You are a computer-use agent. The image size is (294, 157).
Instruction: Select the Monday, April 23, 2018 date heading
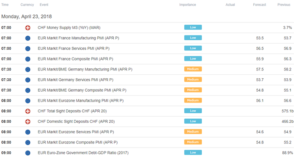tap(26, 16)
